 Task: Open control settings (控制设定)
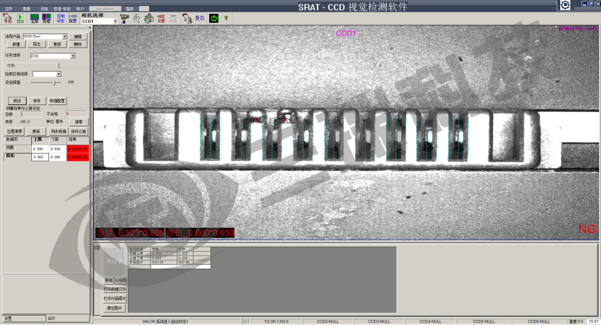(61, 18)
